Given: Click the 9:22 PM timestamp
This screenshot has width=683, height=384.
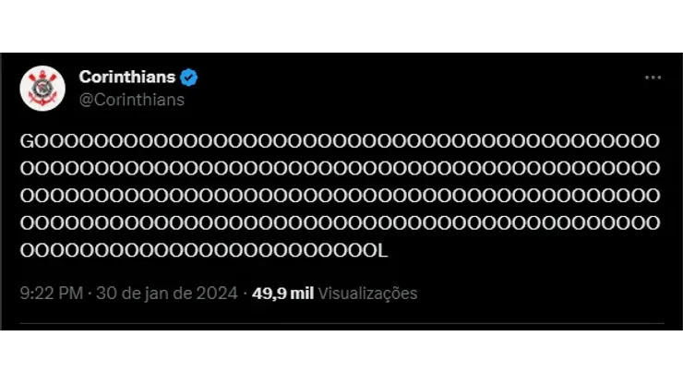Looking at the screenshot, I should pyautogui.click(x=52, y=294).
